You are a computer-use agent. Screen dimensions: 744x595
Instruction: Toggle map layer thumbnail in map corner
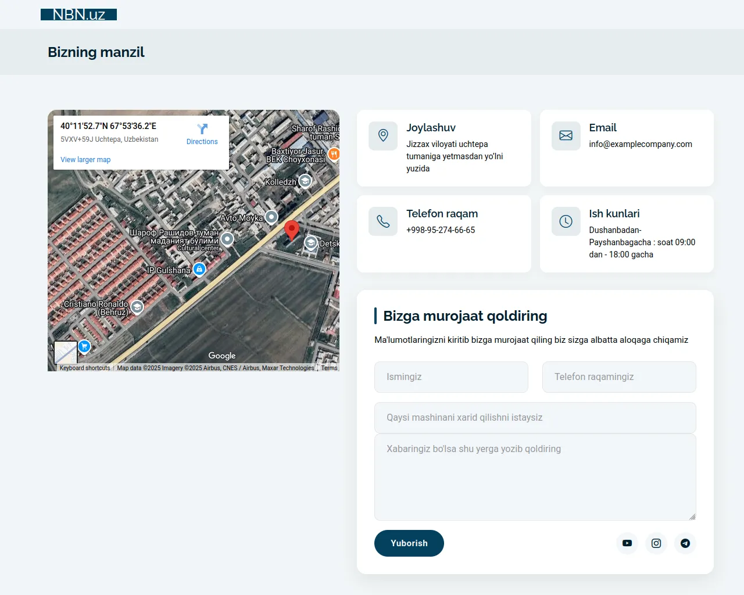65,353
